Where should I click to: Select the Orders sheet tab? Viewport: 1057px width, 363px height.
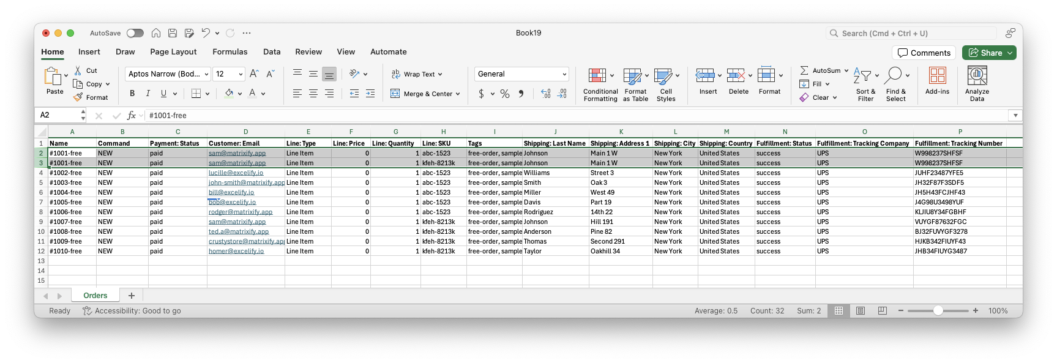95,296
